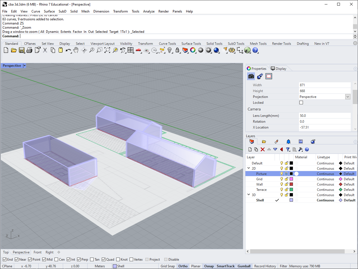
Task: Create a new layer with the blank-page icon
Action: tap(250, 149)
